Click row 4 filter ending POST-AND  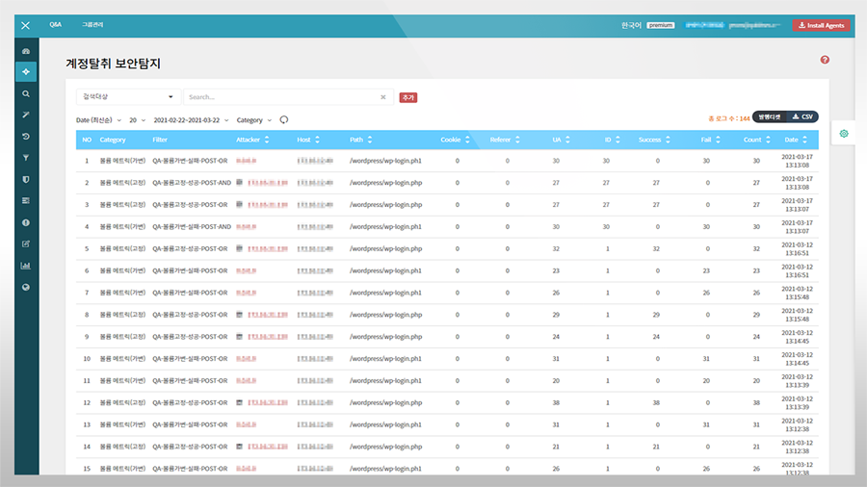click(x=192, y=226)
